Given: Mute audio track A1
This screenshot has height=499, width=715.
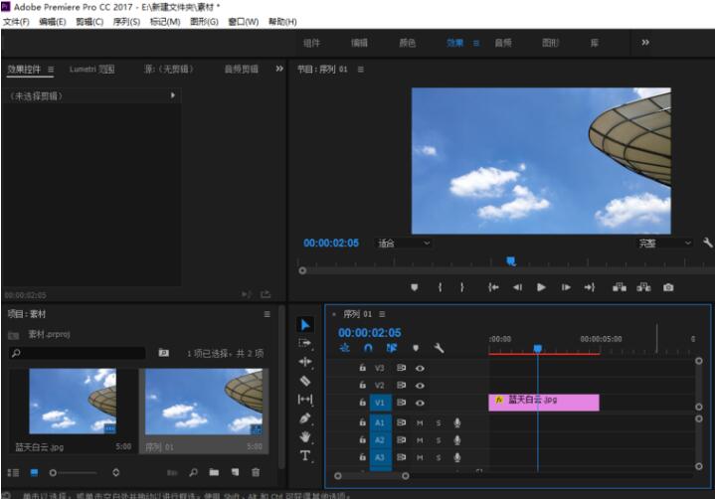Looking at the screenshot, I should click(x=420, y=422).
